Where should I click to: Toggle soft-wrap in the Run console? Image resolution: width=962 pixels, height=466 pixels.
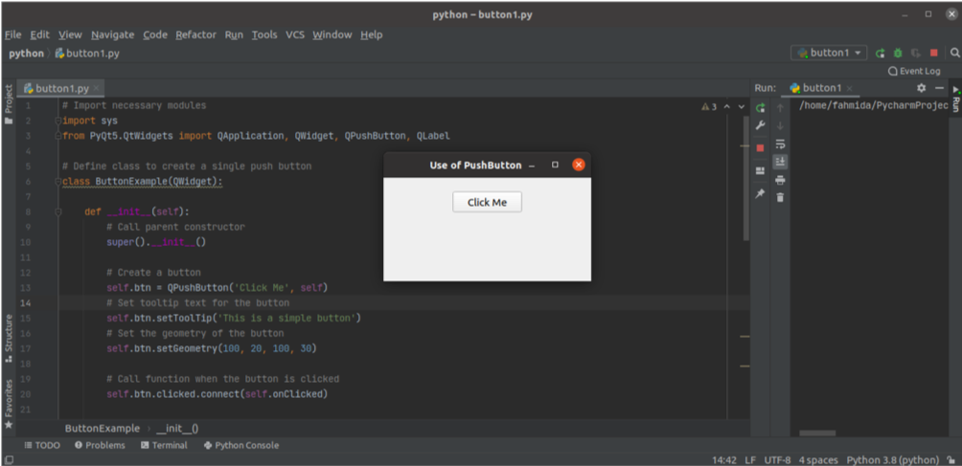780,144
